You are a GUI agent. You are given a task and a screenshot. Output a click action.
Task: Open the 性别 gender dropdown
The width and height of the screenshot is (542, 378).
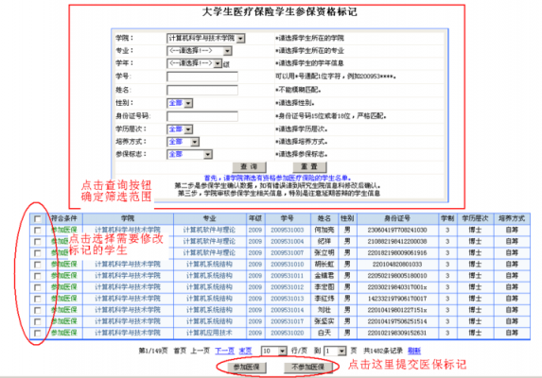pos(180,103)
